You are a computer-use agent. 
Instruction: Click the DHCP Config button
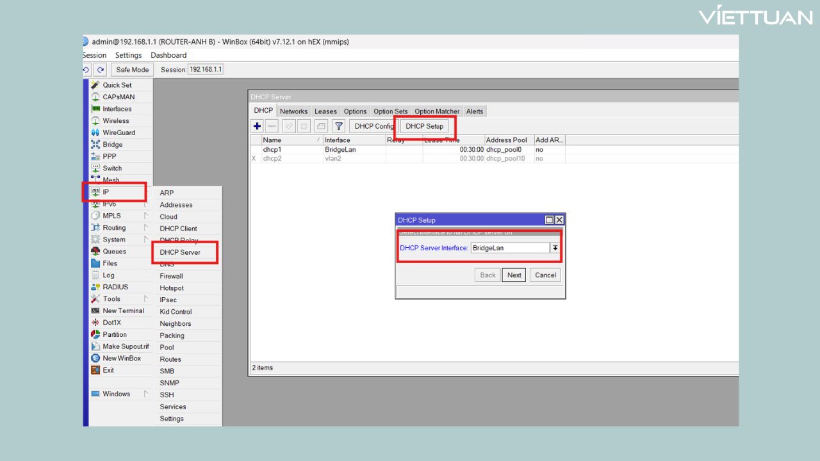point(374,126)
